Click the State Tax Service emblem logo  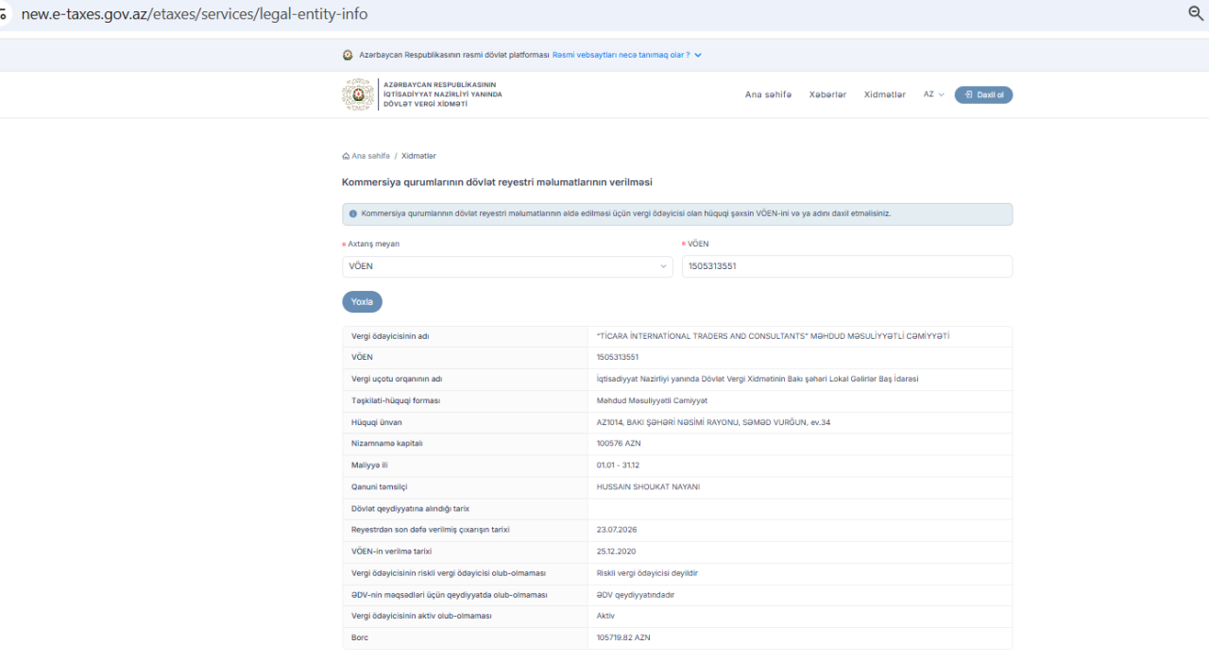click(x=358, y=94)
